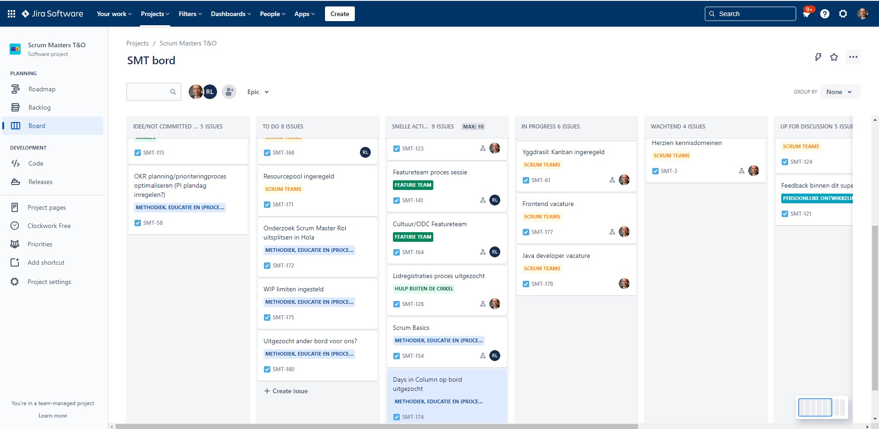Open the Dashboards menu
The width and height of the screenshot is (879, 429).
[x=230, y=14]
